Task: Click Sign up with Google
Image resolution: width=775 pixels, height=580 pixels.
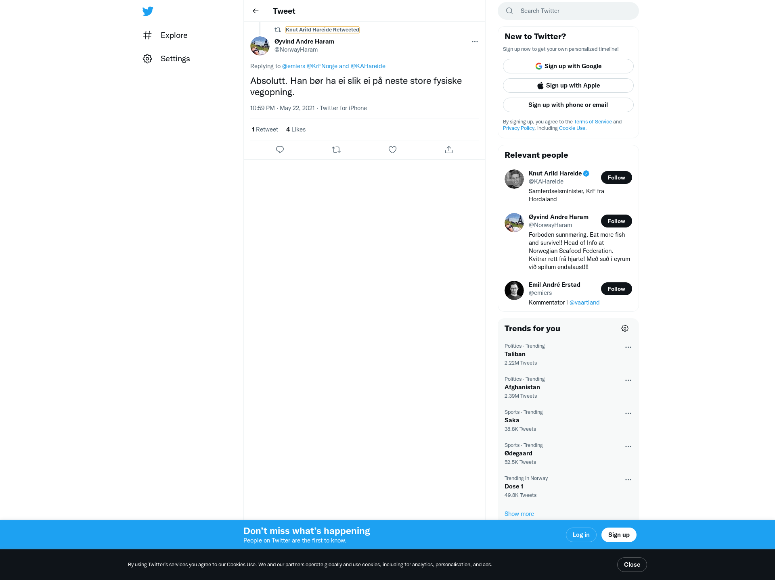Action: click(x=568, y=66)
